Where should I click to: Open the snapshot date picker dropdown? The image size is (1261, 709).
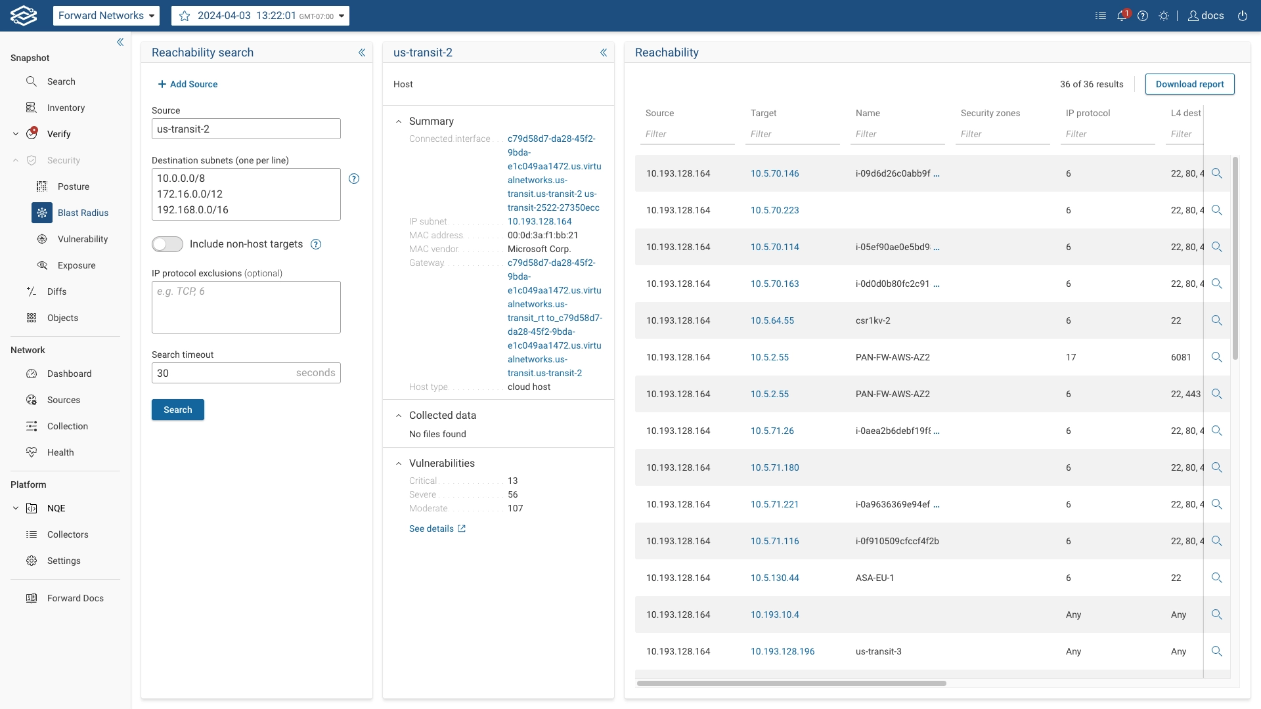tap(342, 16)
